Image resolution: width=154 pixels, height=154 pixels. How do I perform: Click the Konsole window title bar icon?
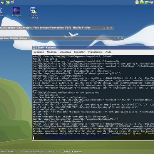coord(34,48)
